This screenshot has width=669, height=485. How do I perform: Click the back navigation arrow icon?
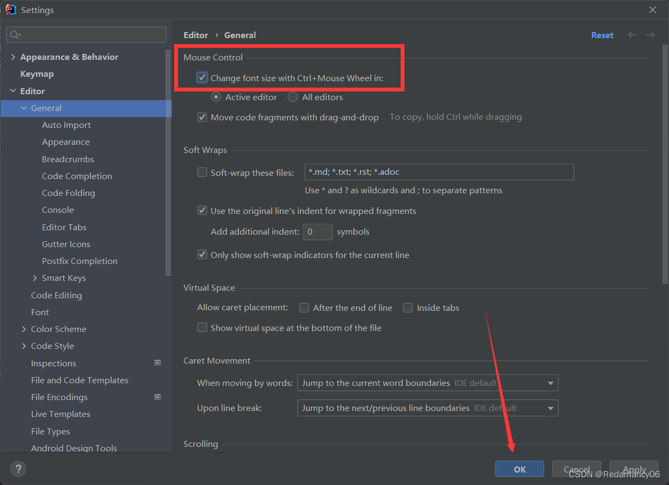tap(632, 35)
